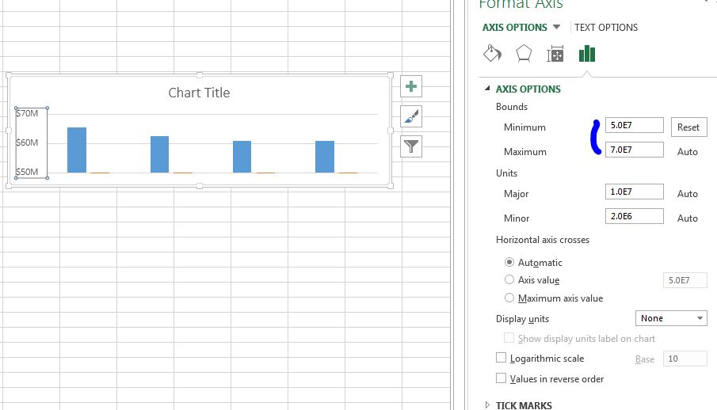Switch to the Text Options tab
The height and width of the screenshot is (410, 717).
606,28
